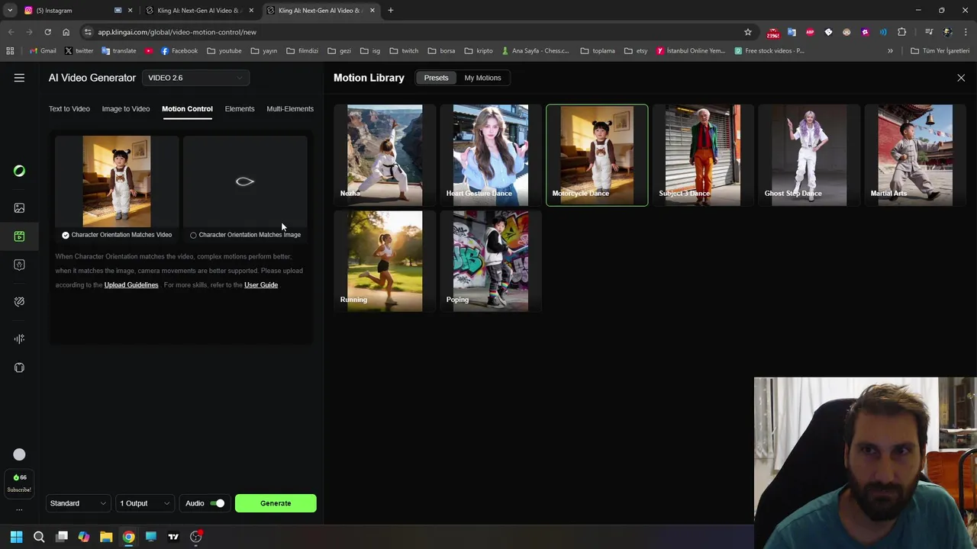Choose the Heart Gesture Dance preset
977x549 pixels.
(x=491, y=155)
